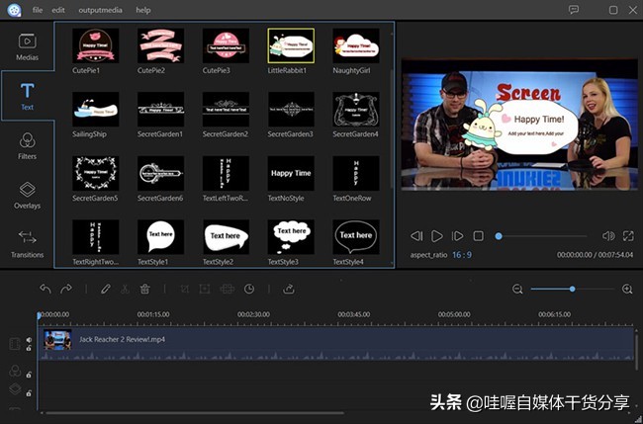Open the outputmedia menu
This screenshot has height=424, width=643.
tap(100, 10)
